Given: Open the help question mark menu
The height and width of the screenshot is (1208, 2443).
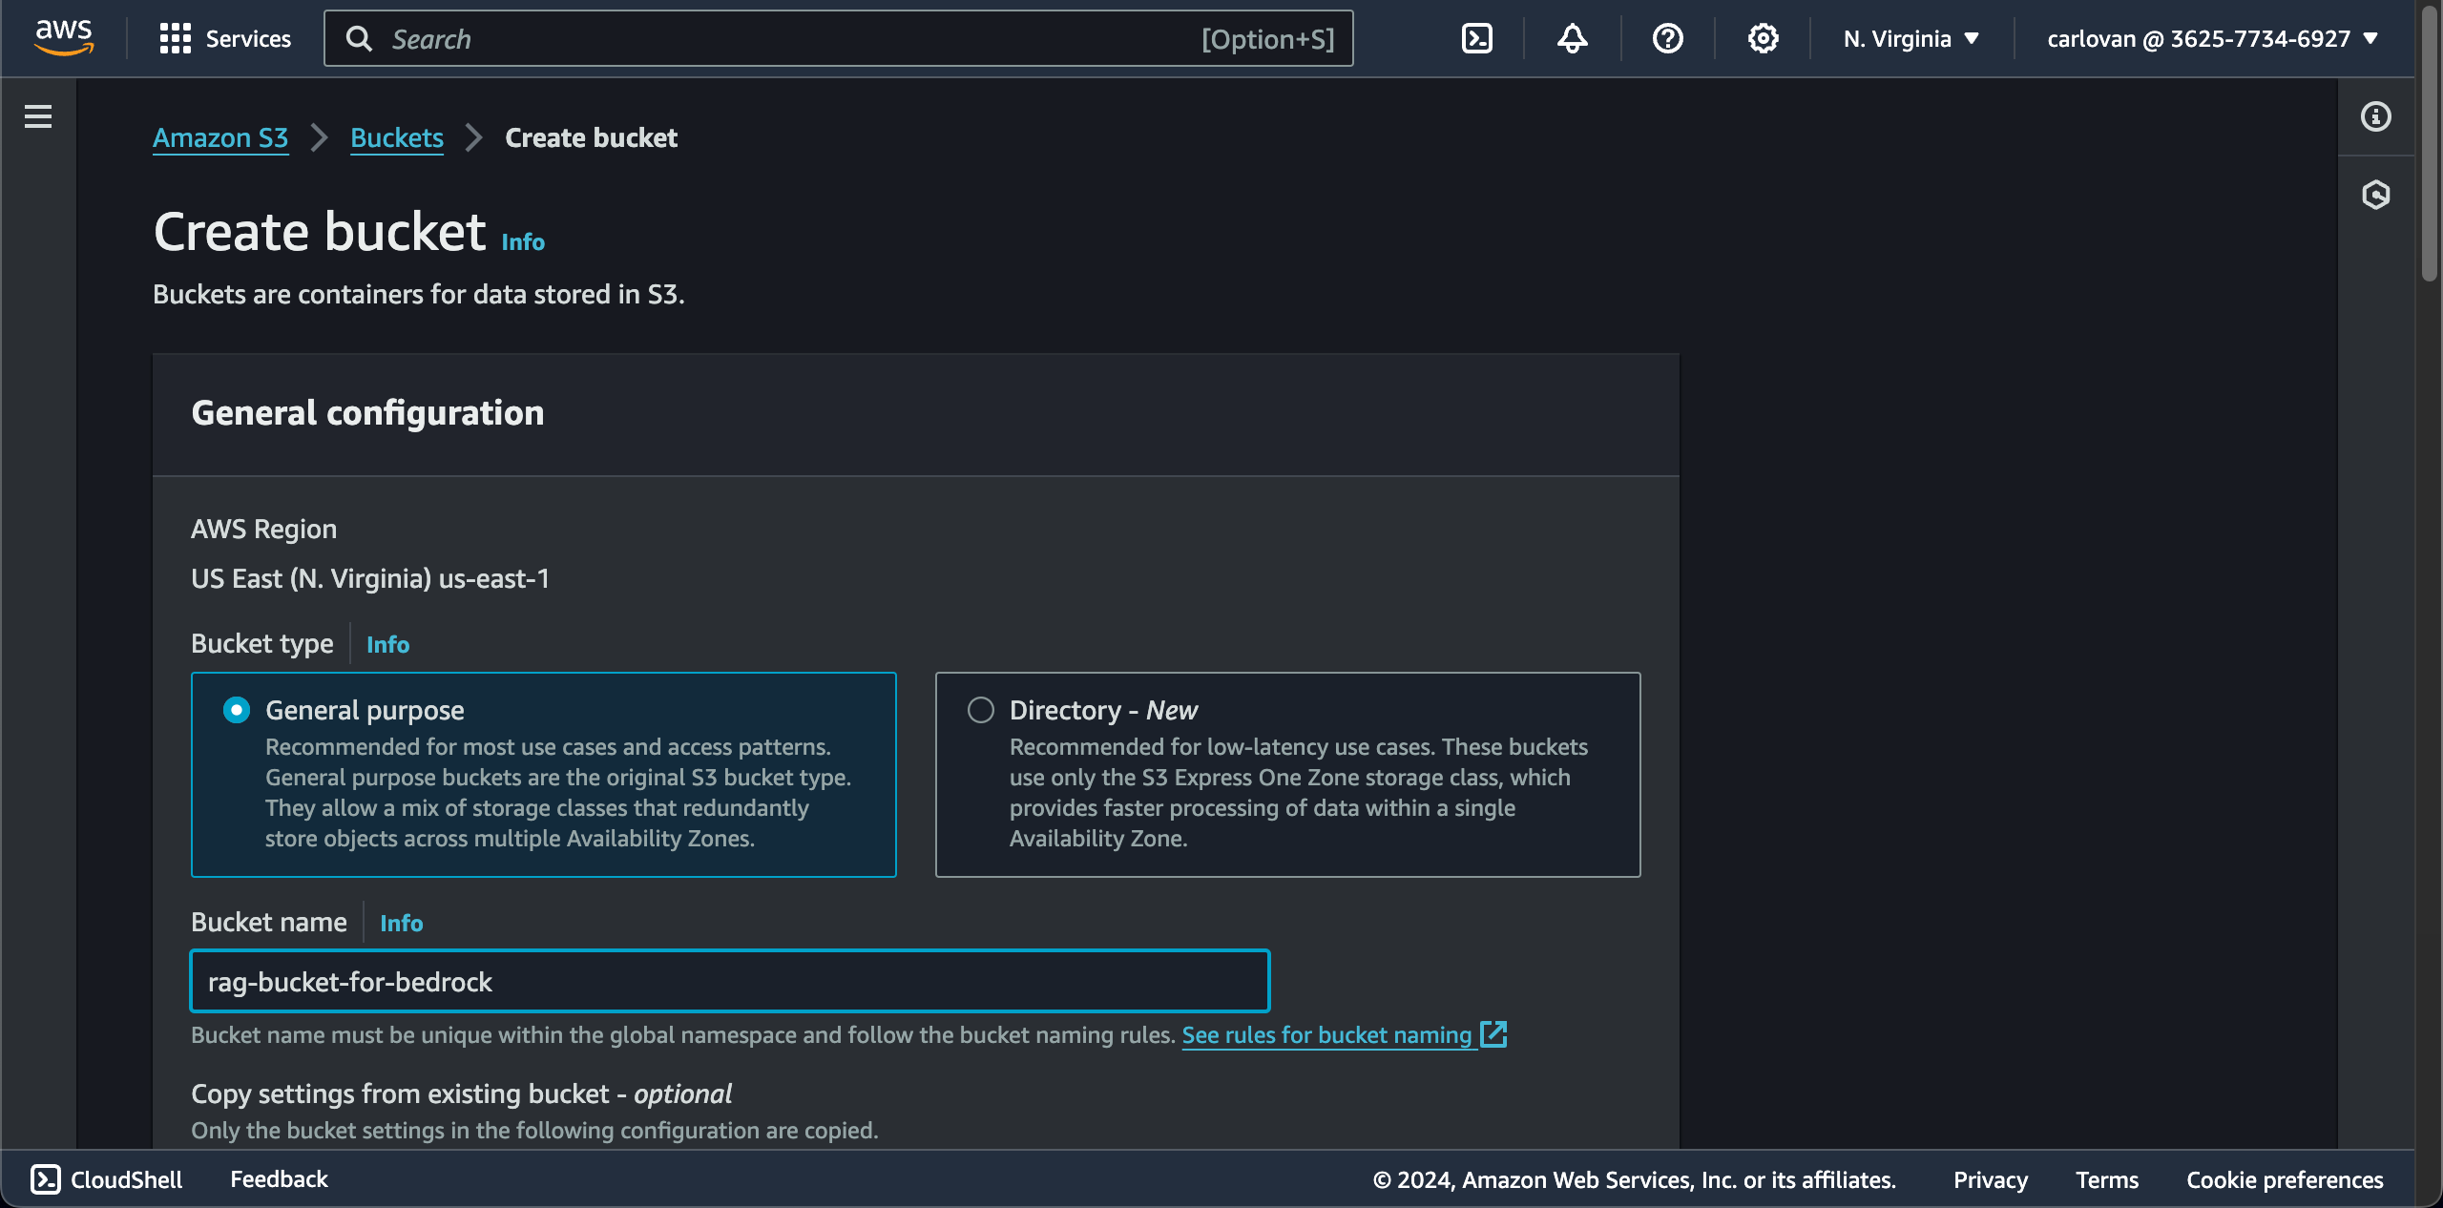Looking at the screenshot, I should (x=1668, y=38).
